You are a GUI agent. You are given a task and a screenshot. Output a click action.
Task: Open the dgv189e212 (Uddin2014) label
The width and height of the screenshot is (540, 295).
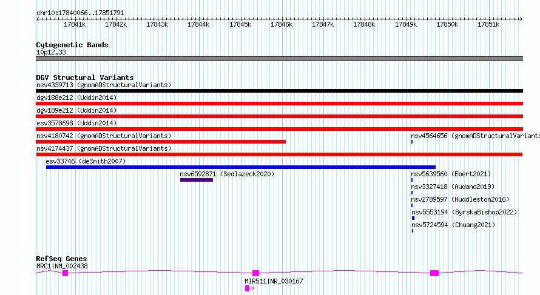coord(76,110)
